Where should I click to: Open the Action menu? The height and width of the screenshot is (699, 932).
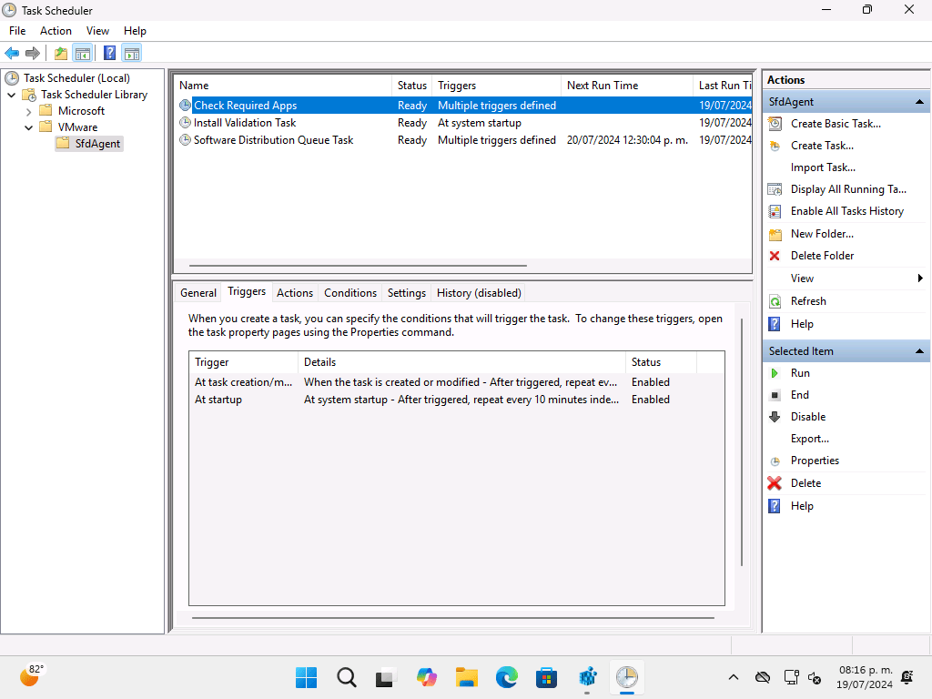click(x=56, y=31)
